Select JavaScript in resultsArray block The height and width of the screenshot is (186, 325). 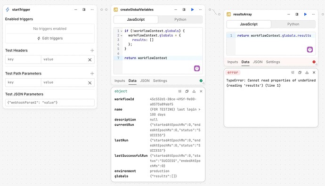pos(249,24)
